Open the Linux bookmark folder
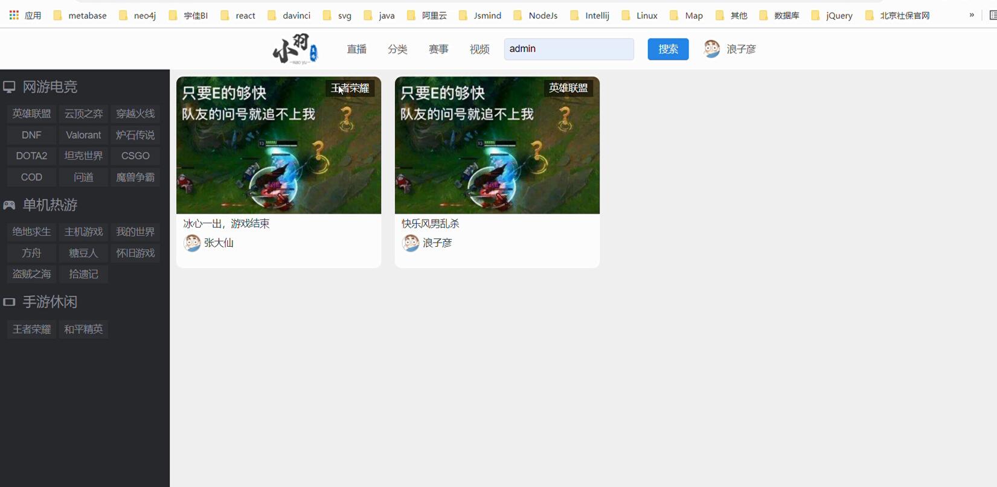The width and height of the screenshot is (997, 487). pos(640,15)
